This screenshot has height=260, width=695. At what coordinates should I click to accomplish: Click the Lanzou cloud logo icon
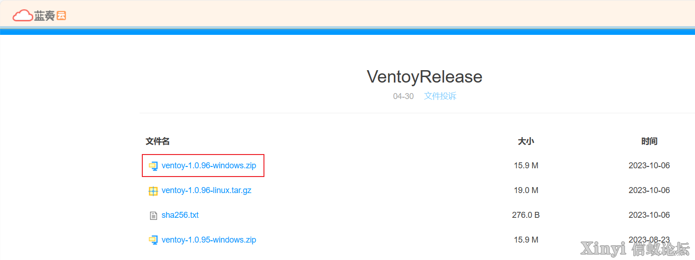22,16
